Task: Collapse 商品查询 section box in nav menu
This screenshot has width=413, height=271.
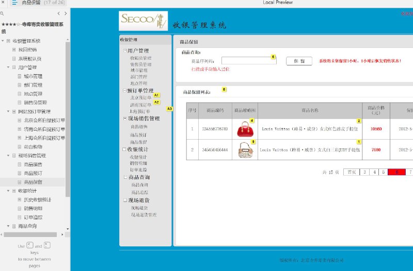Action: click(x=125, y=177)
